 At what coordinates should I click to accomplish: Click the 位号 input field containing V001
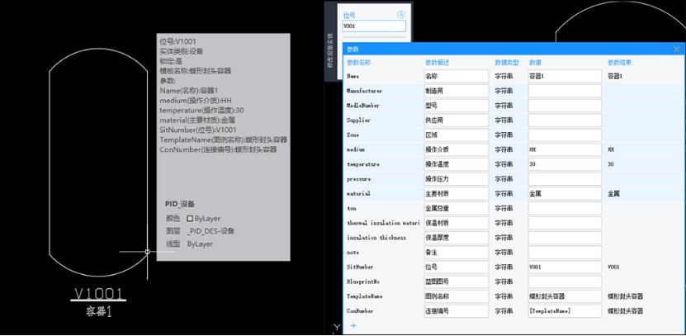tap(374, 26)
